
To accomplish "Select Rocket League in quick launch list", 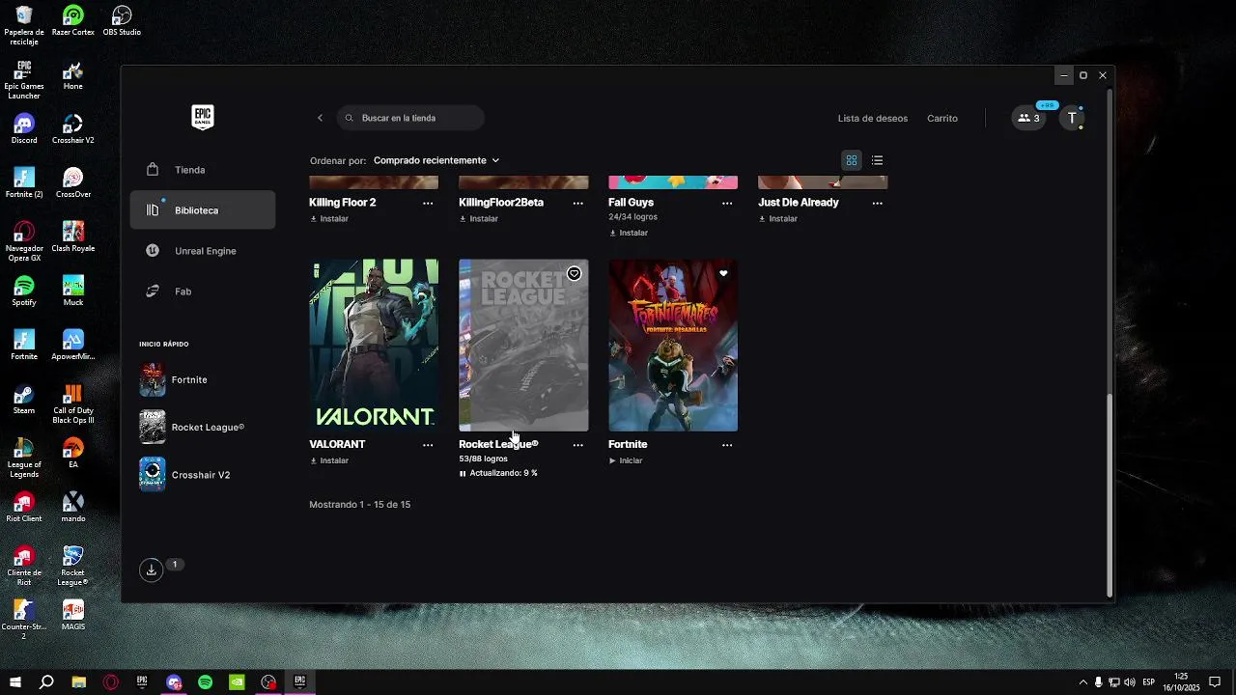I will click(203, 428).
